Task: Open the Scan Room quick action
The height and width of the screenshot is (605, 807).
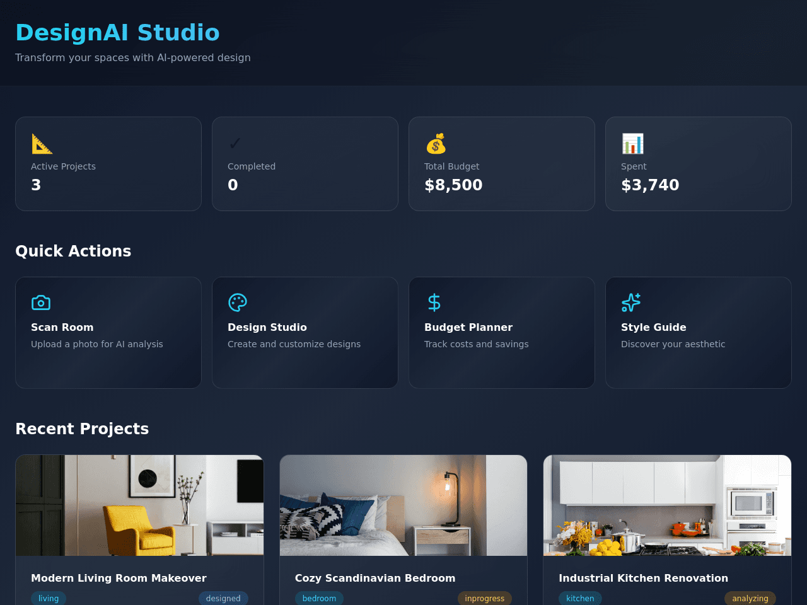Action: pos(108,333)
